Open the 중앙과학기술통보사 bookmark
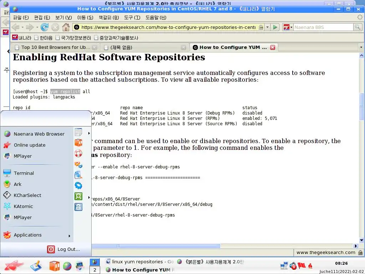Viewport: 365px width, 274px height. point(116,38)
